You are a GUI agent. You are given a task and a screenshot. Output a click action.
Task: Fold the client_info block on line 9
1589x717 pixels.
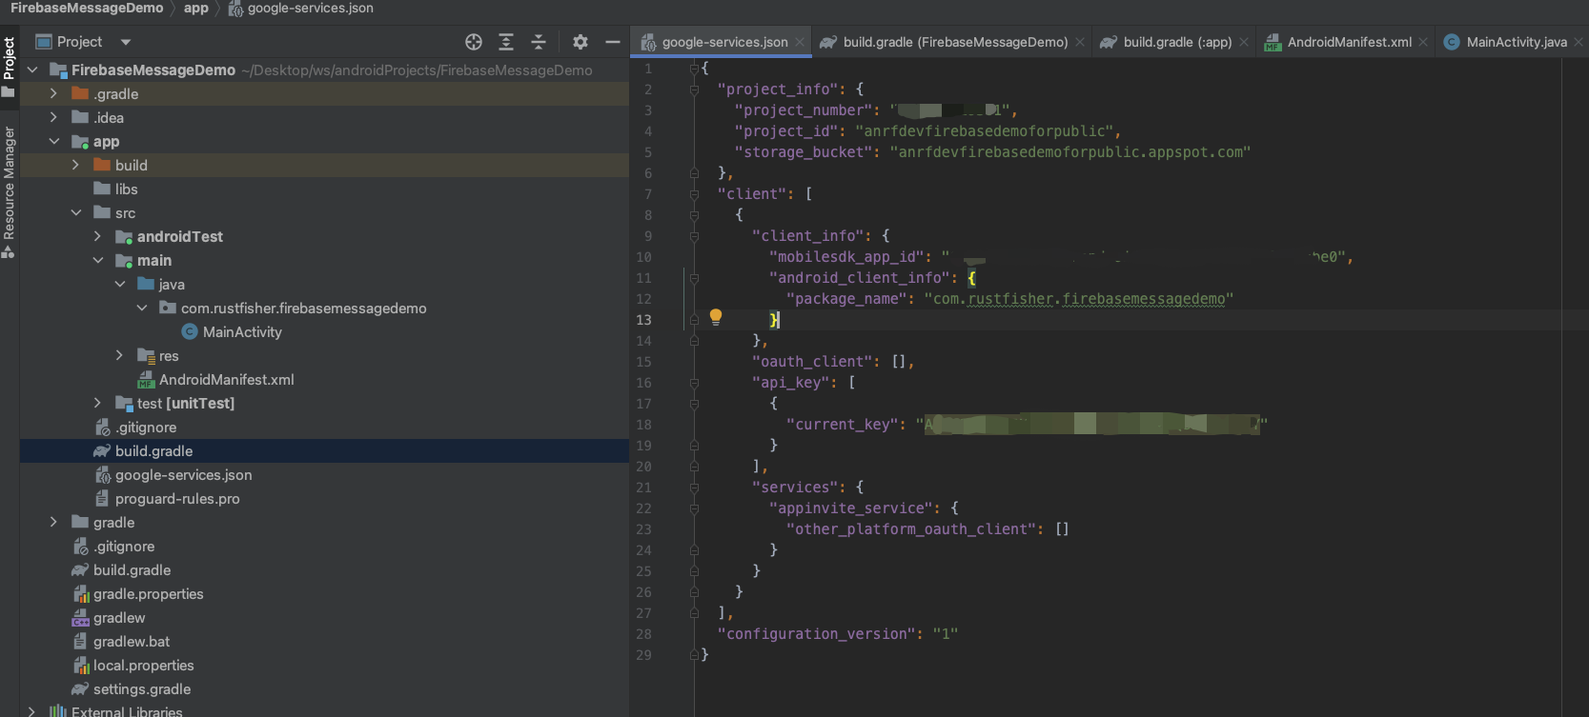pyautogui.click(x=694, y=236)
